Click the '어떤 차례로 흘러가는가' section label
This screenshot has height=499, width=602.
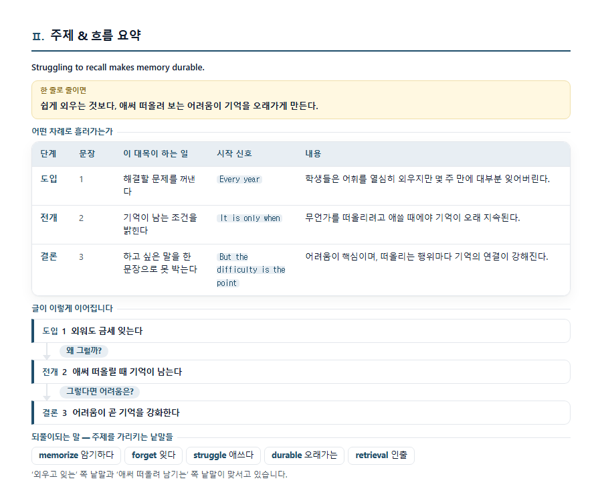point(72,131)
